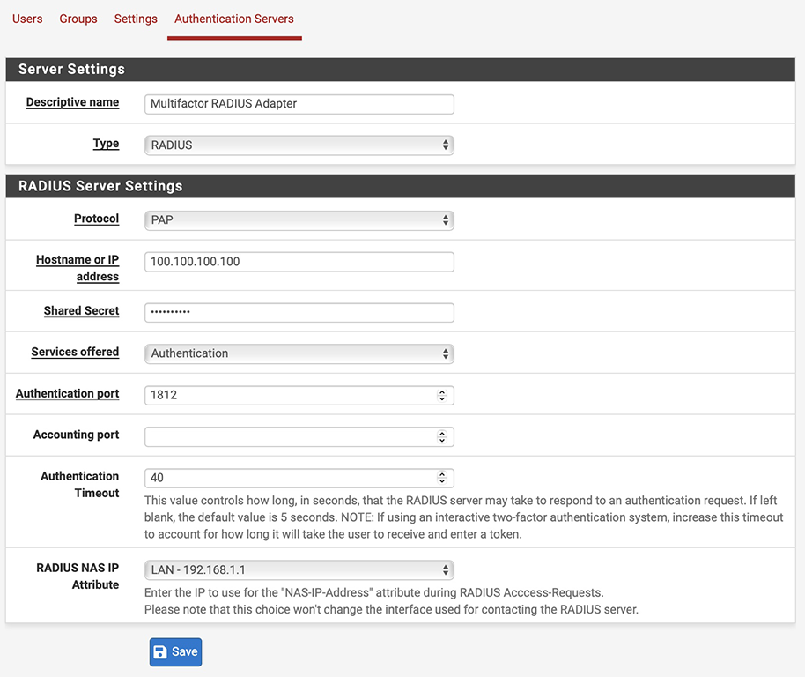Select the Authentication Servers tab

[x=233, y=19]
